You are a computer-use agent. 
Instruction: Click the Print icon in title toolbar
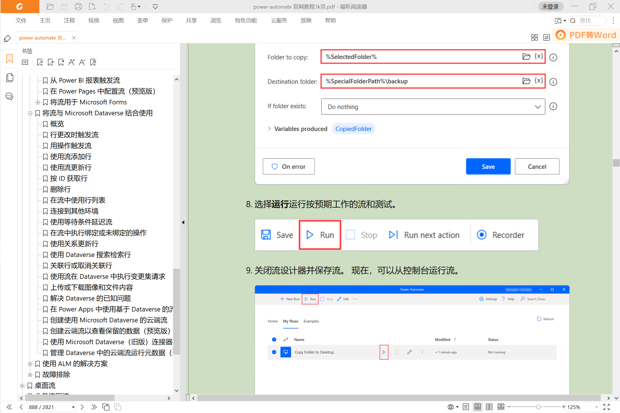click(x=78, y=7)
